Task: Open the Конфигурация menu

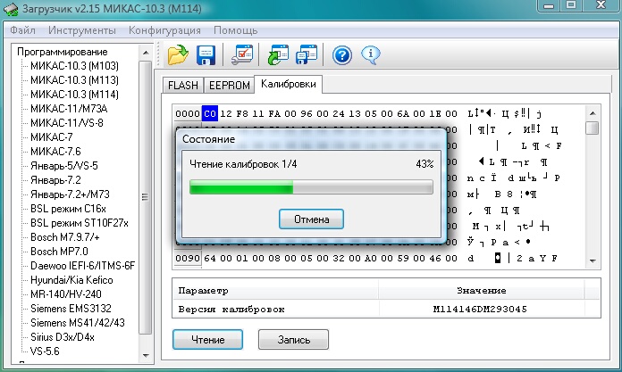Action: pyautogui.click(x=162, y=30)
